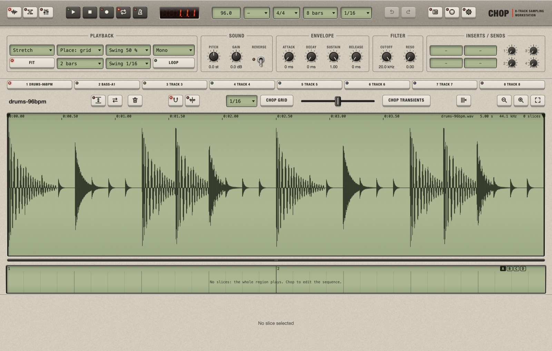Open the dash dropdown beside tempo
The image size is (552, 351).
(x=257, y=13)
